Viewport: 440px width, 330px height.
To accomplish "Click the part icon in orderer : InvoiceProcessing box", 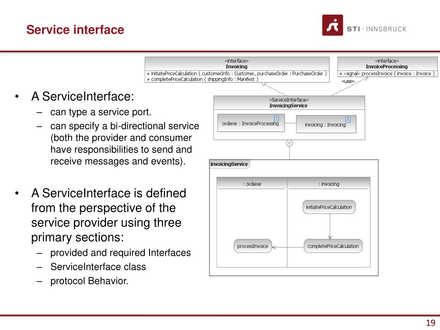I will [276, 119].
